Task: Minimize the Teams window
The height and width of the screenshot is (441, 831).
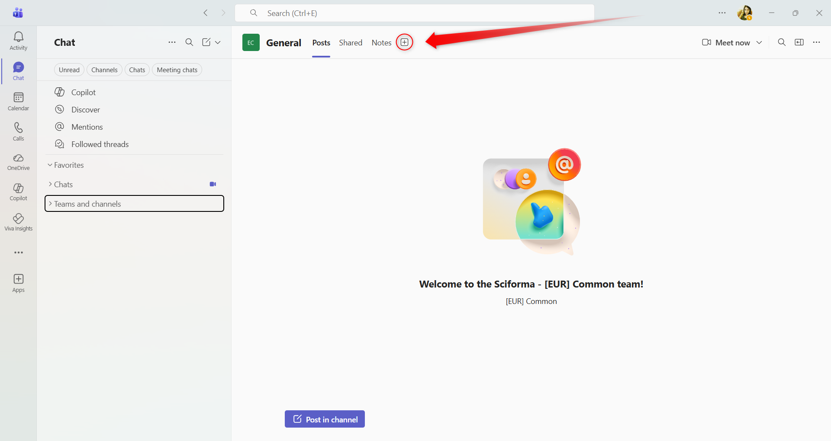Action: coord(771,13)
